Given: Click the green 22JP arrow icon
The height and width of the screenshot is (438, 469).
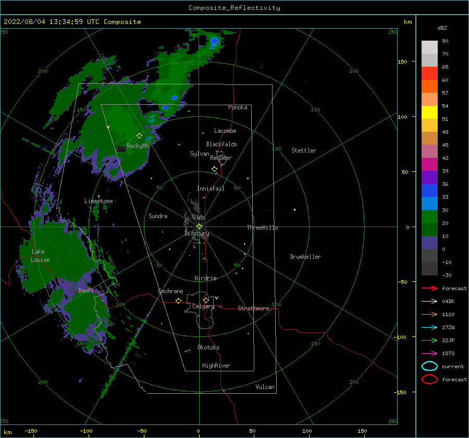Looking at the screenshot, I should 429,340.
